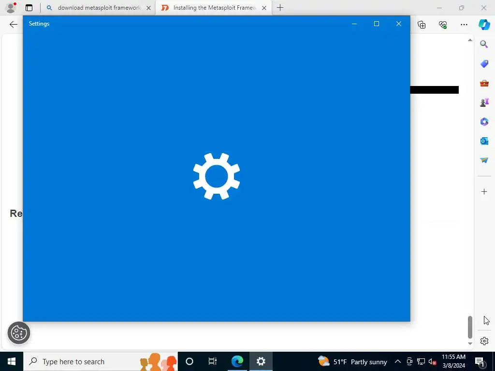Open the weather widget showing 51°F Partly sunny
This screenshot has width=495, height=371.
(352, 361)
